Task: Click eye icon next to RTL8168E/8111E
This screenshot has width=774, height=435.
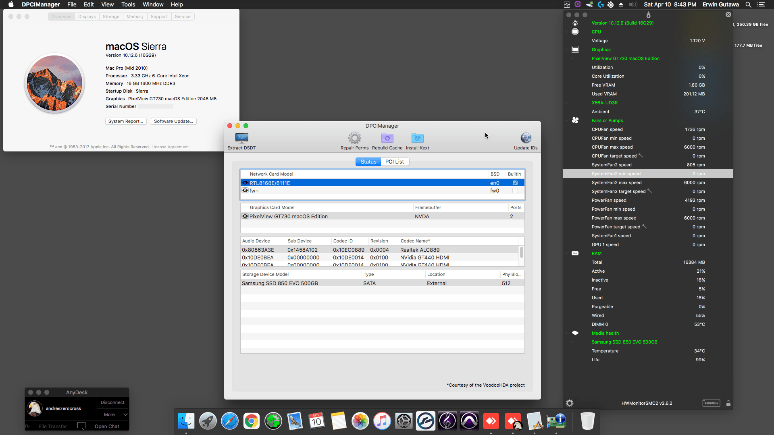Action: click(245, 183)
